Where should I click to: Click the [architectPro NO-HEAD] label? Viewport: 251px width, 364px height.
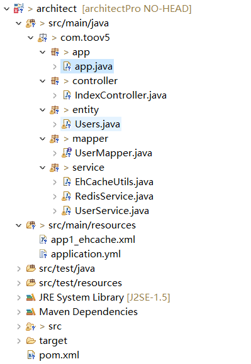[x=137, y=9]
